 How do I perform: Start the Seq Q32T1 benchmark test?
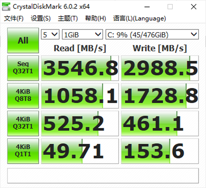click(x=23, y=68)
